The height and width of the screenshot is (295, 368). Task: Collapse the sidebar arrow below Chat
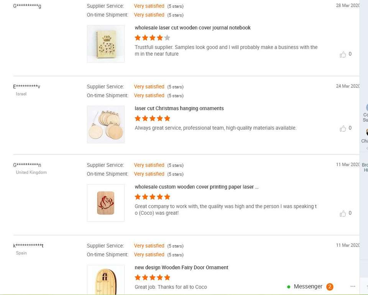(367, 148)
